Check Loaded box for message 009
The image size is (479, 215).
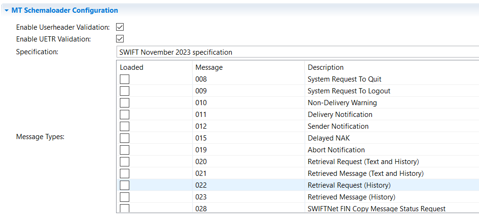point(124,91)
